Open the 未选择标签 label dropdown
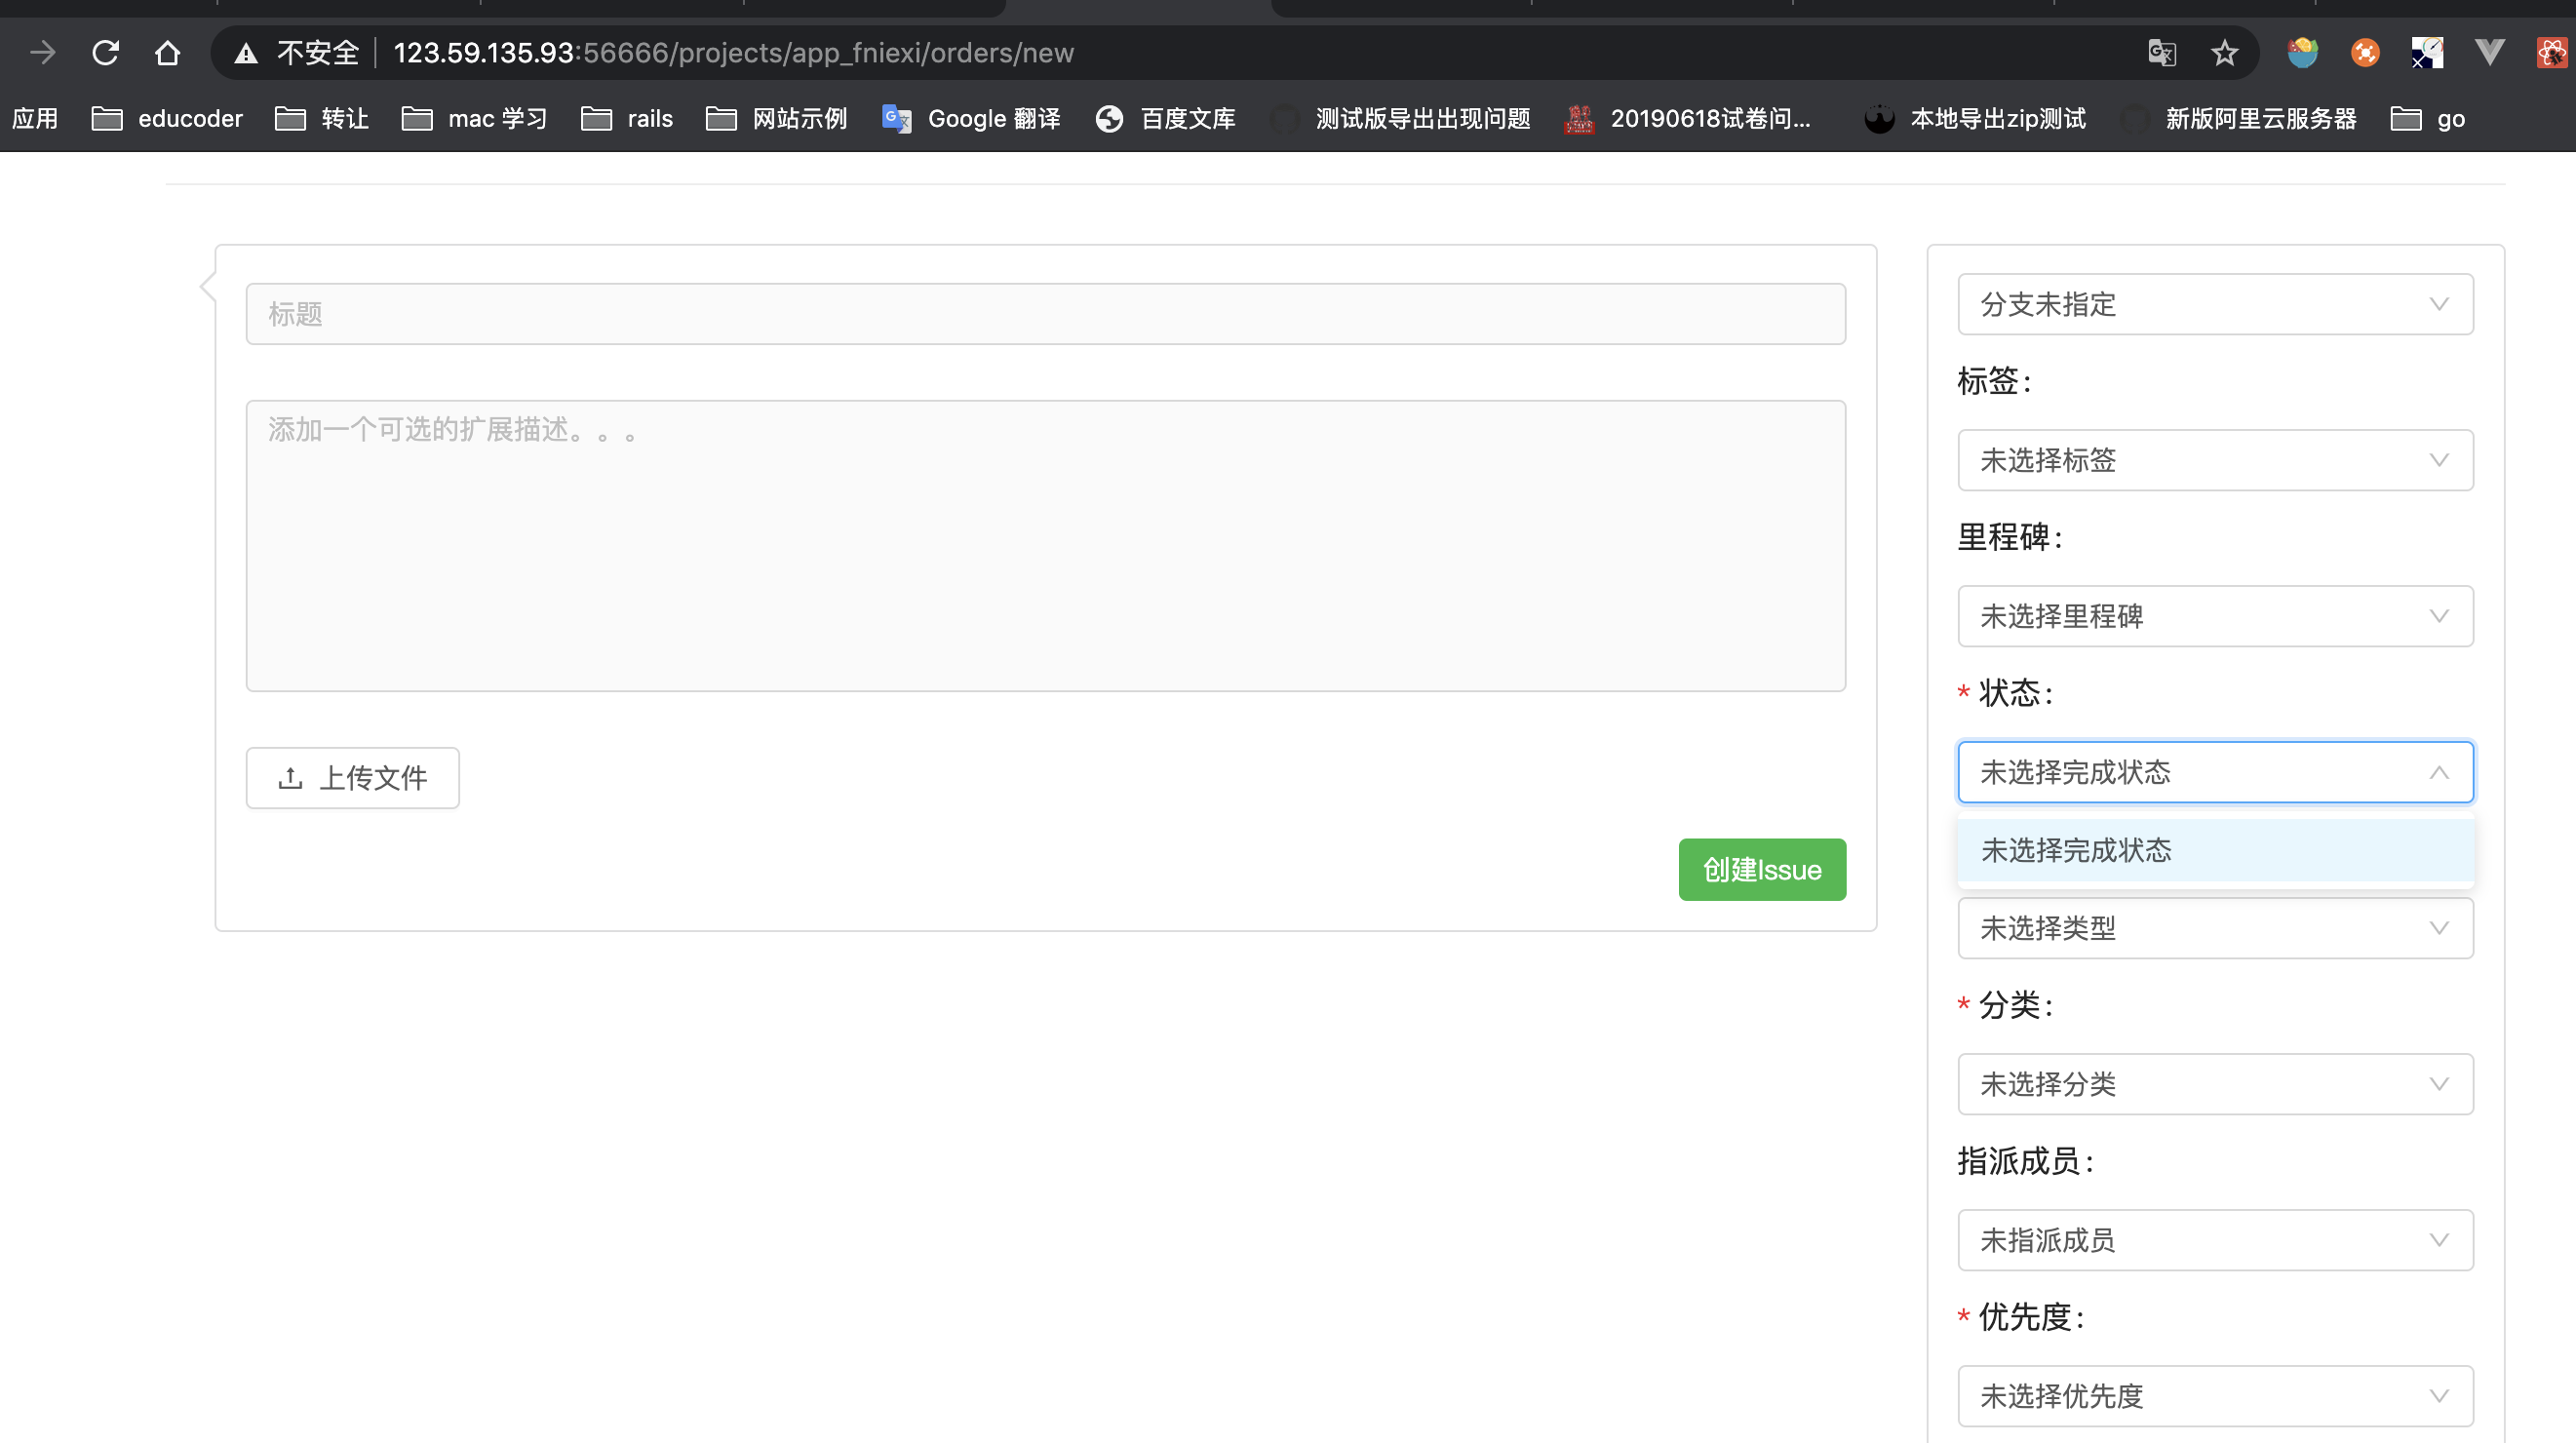Screen dimensions: 2576x1443 (x=2215, y=460)
